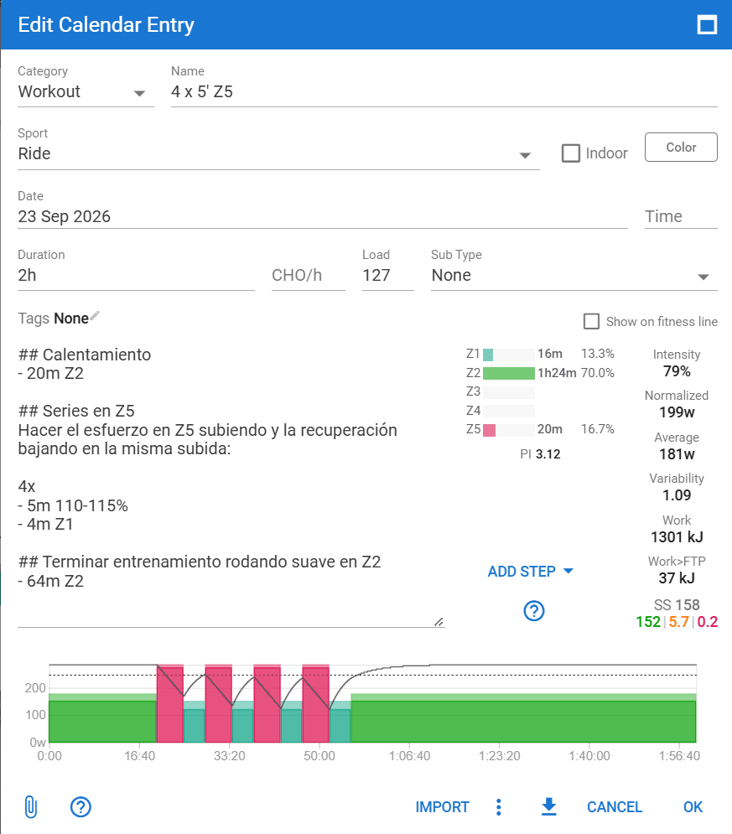Click the CANCEL button

coord(615,807)
